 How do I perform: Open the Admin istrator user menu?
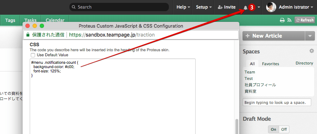pyautogui.click(x=296, y=7)
